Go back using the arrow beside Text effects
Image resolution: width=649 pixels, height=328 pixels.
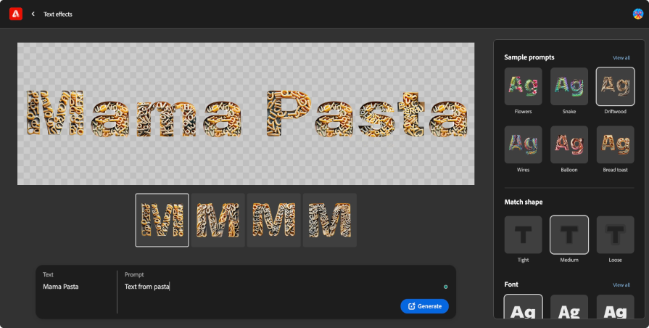(33, 14)
